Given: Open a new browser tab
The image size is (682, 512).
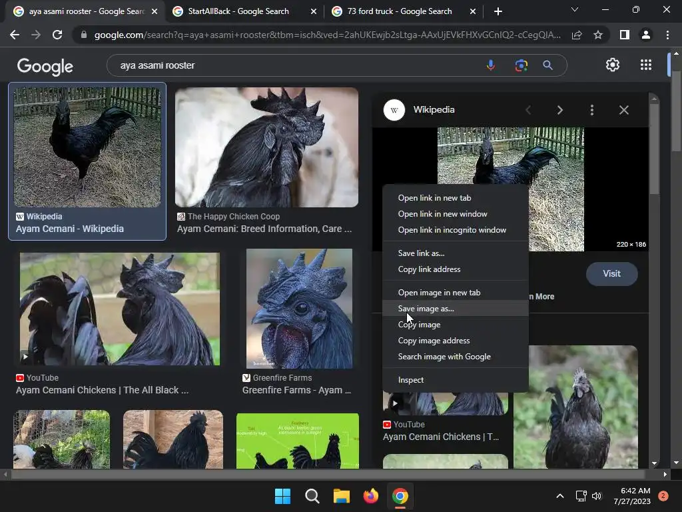Looking at the screenshot, I should [x=498, y=12].
